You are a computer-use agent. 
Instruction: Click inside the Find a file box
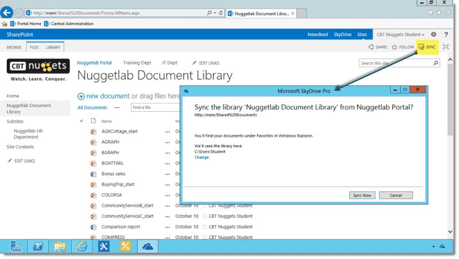point(155,108)
